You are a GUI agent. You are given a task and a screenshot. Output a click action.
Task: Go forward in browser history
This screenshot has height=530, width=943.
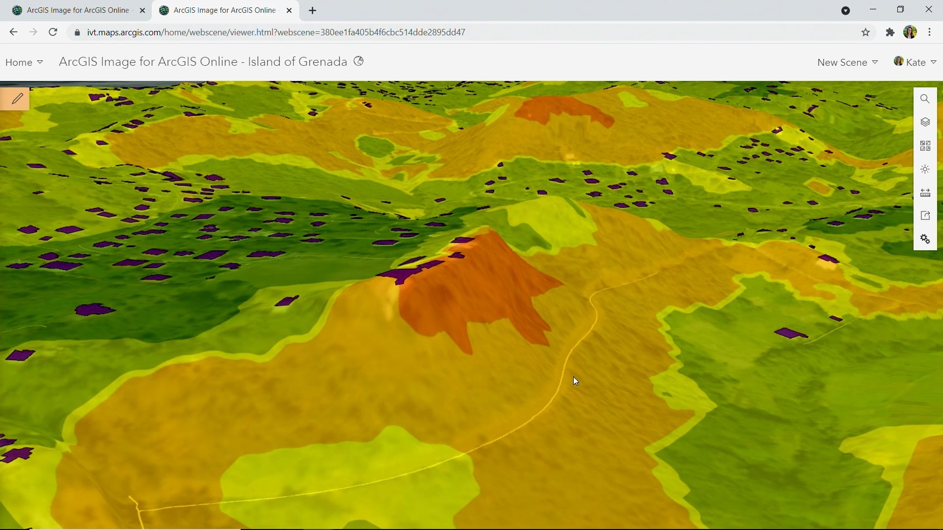33,32
